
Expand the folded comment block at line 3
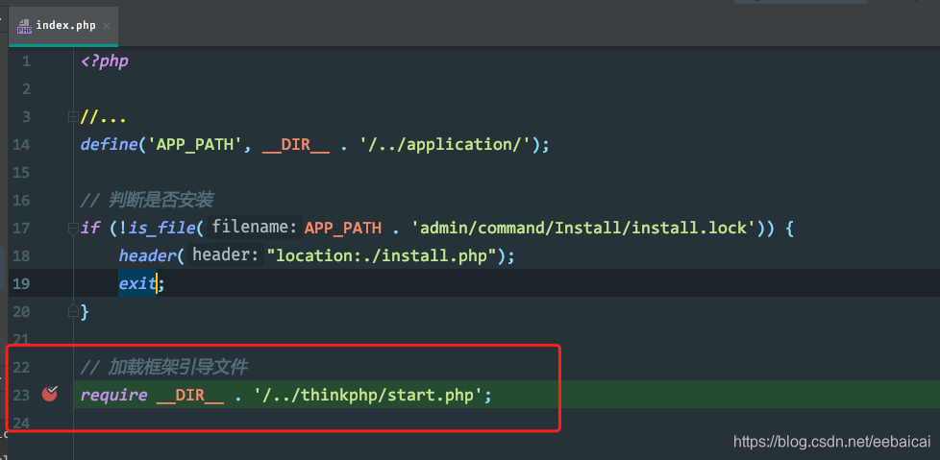point(73,117)
